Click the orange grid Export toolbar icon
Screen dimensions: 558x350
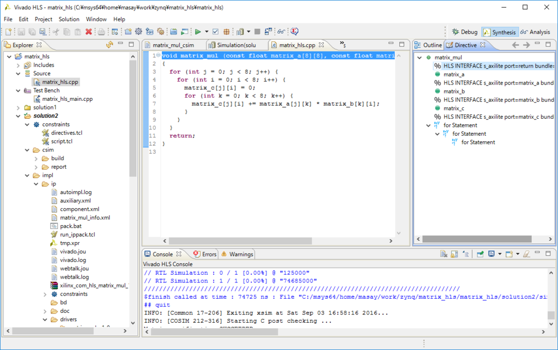[x=226, y=32]
